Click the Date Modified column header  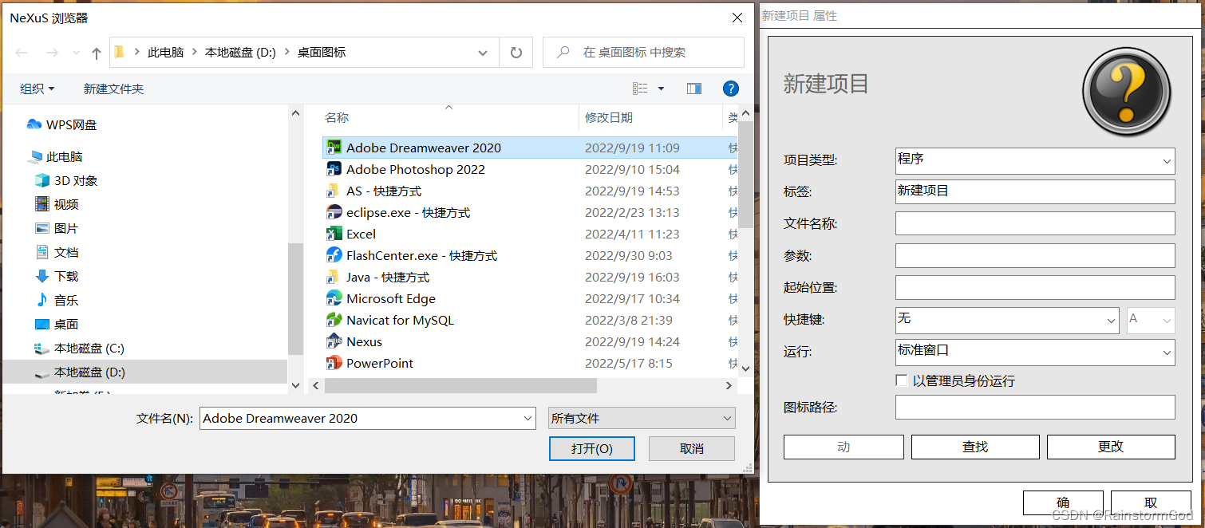(x=609, y=117)
